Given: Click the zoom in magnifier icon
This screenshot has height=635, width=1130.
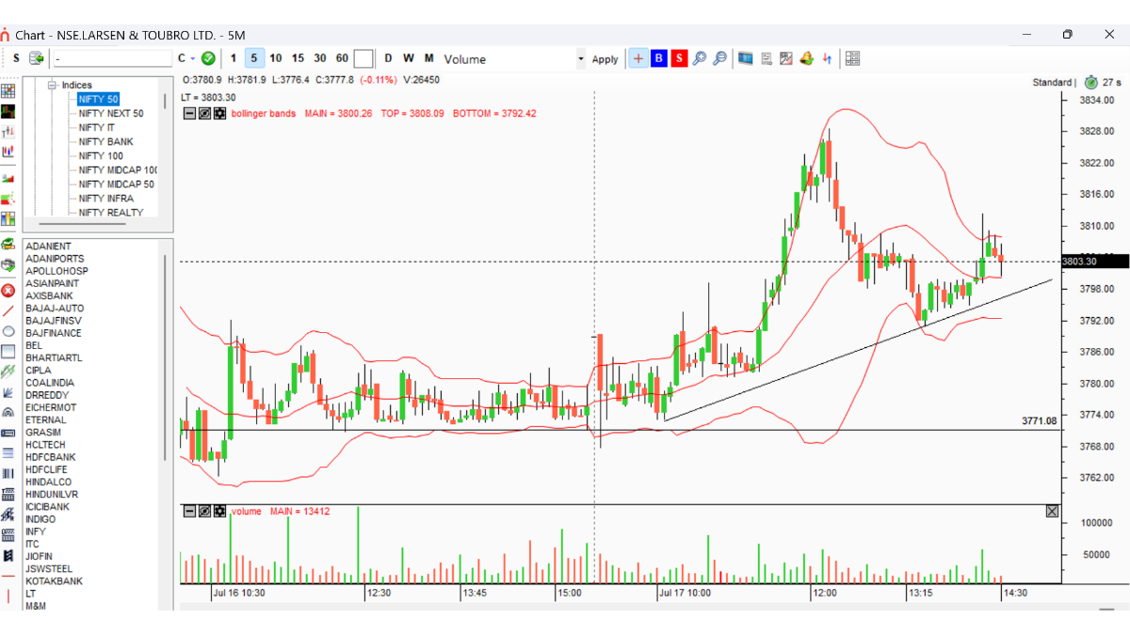Looking at the screenshot, I should (699, 58).
